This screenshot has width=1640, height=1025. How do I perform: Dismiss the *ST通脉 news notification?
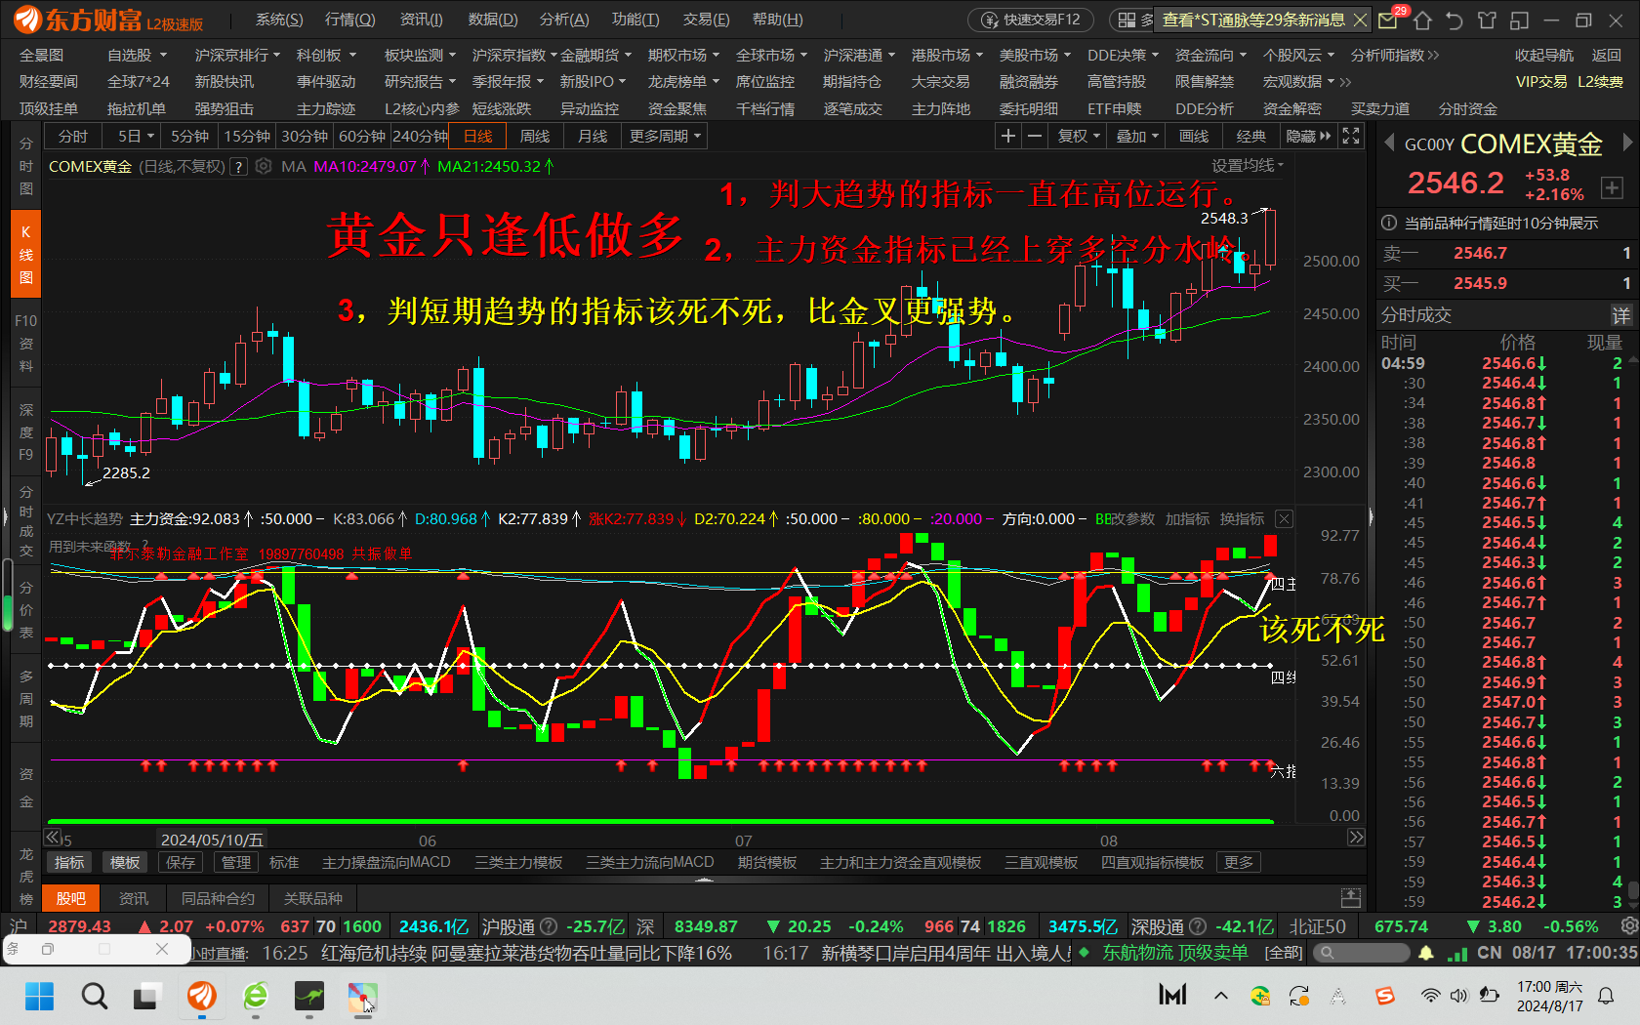pos(1360,20)
